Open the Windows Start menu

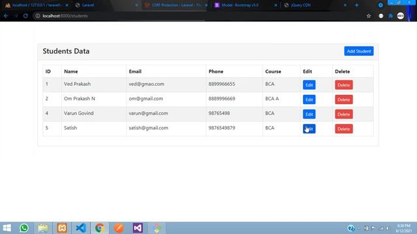click(x=7, y=228)
